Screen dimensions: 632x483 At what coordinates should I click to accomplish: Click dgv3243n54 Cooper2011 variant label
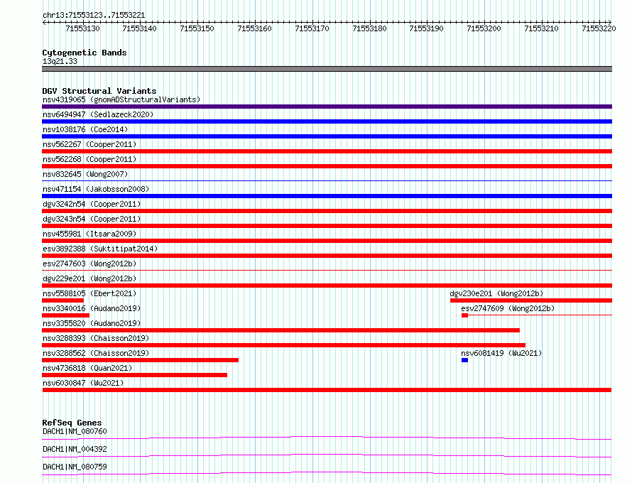pyautogui.click(x=92, y=219)
